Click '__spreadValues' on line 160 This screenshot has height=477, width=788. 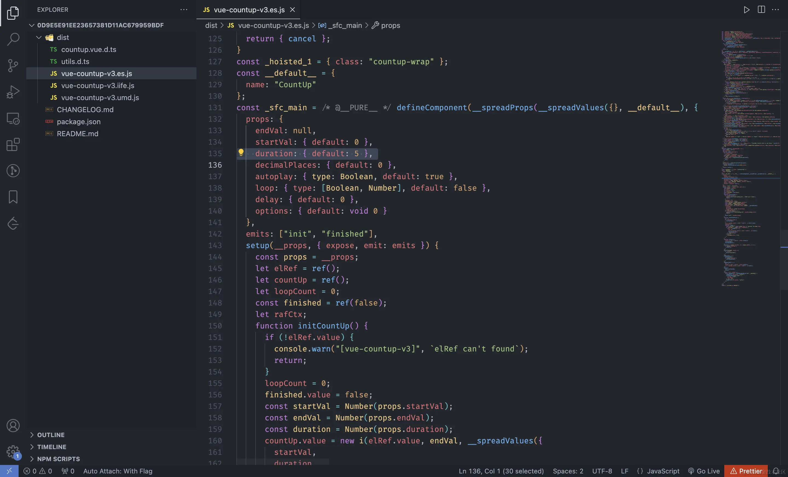point(500,441)
